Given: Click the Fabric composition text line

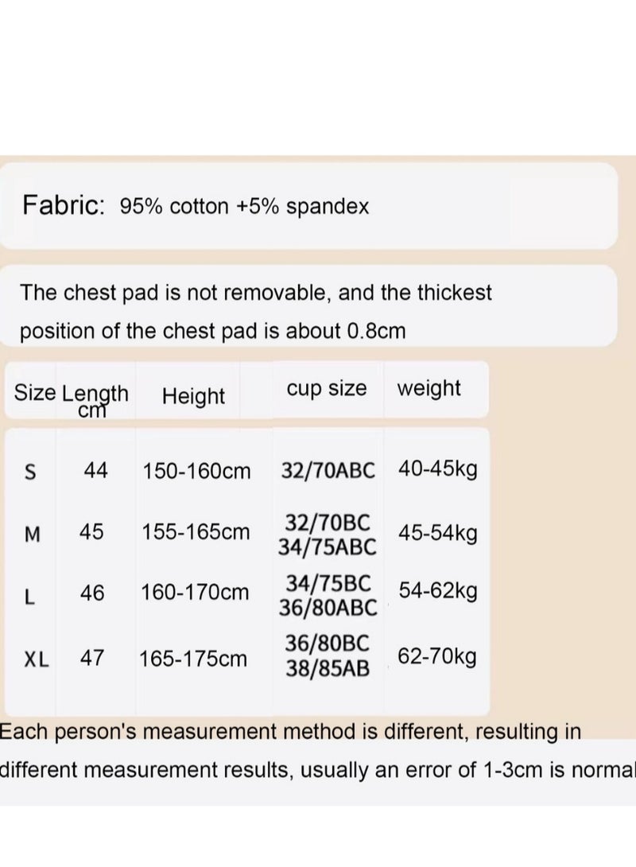Looking at the screenshot, I should pyautogui.click(x=196, y=206).
